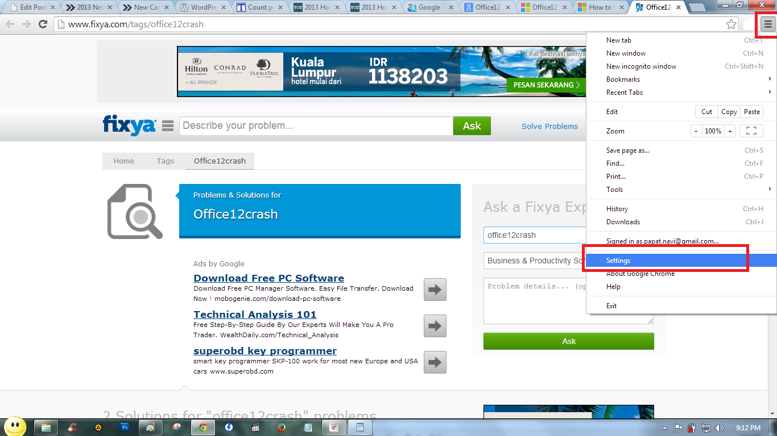Open About Google Chrome

click(681, 274)
